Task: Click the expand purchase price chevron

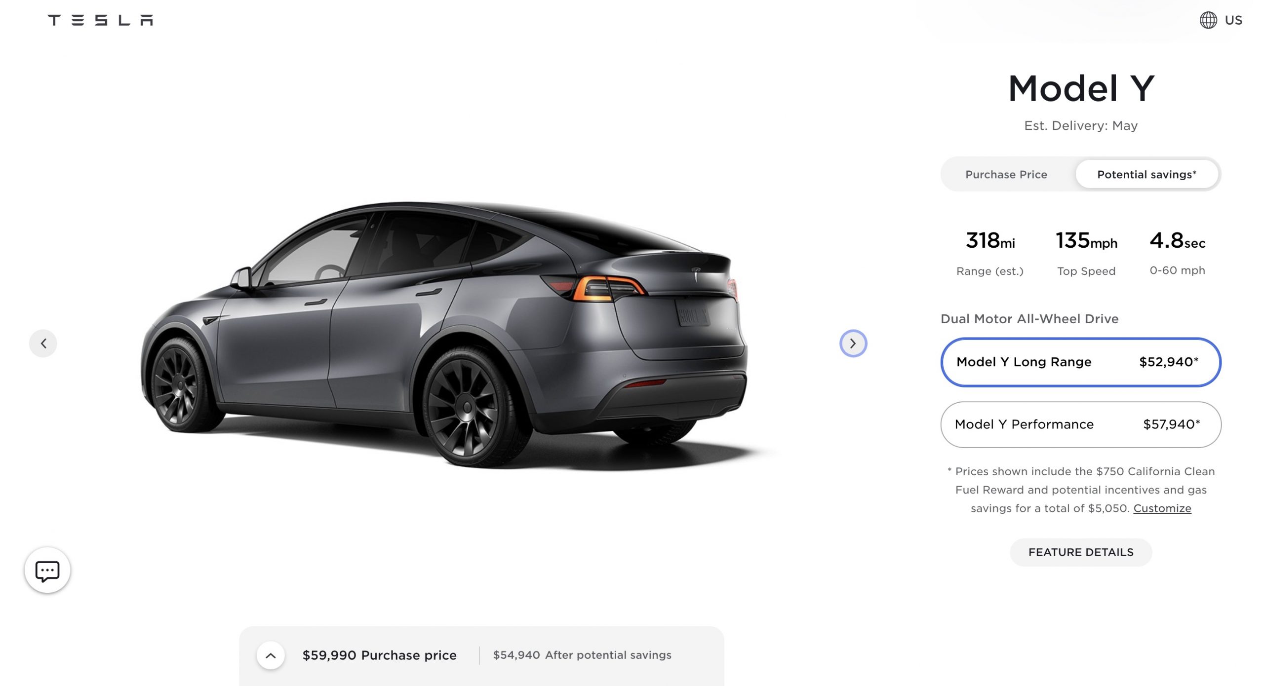Action: pos(271,655)
